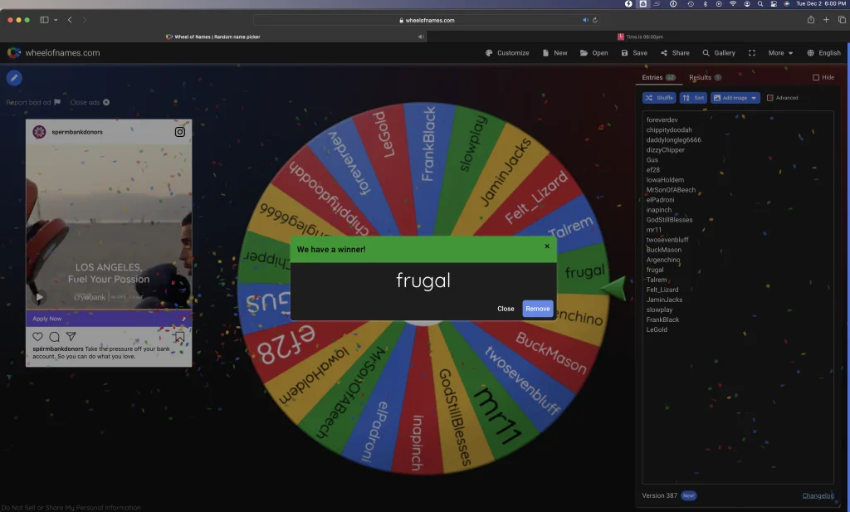Mute the Wheel of Names tab audio
The width and height of the screenshot is (850, 512).
tap(421, 37)
